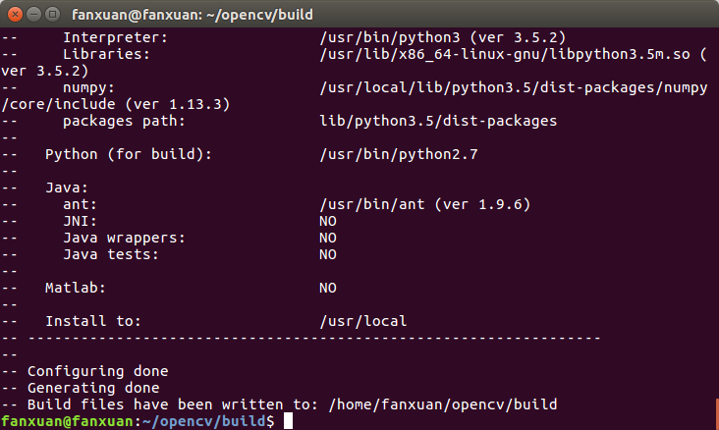Minimize the terminal window

click(x=32, y=13)
